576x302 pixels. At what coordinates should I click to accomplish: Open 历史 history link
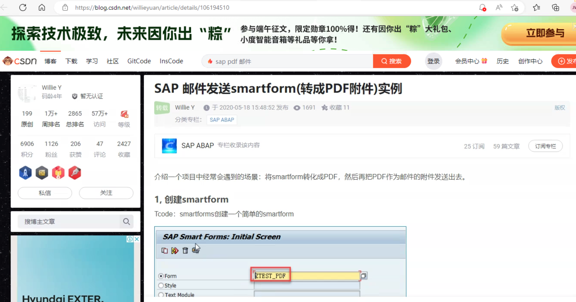[x=503, y=61]
